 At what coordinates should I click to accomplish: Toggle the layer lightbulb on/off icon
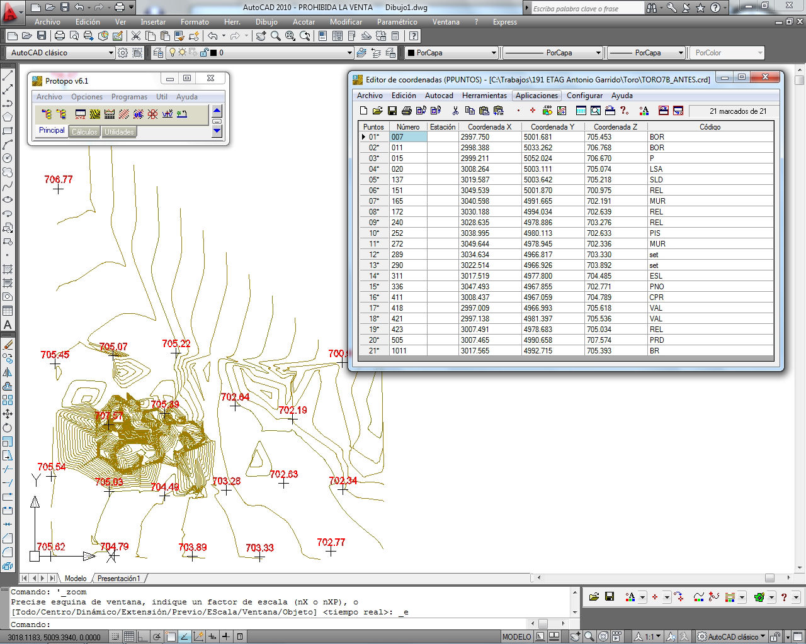point(172,53)
